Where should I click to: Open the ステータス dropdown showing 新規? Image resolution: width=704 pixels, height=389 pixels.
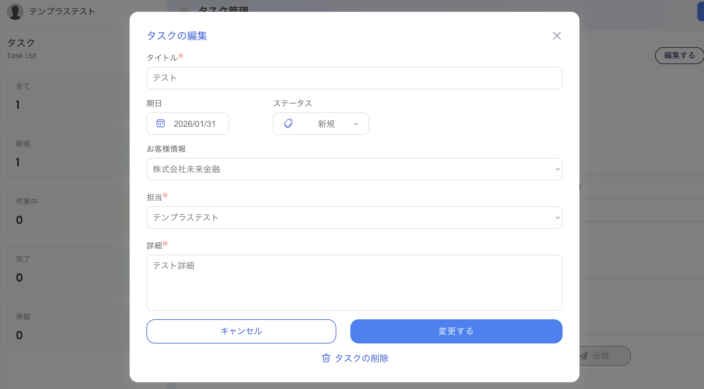click(x=321, y=124)
